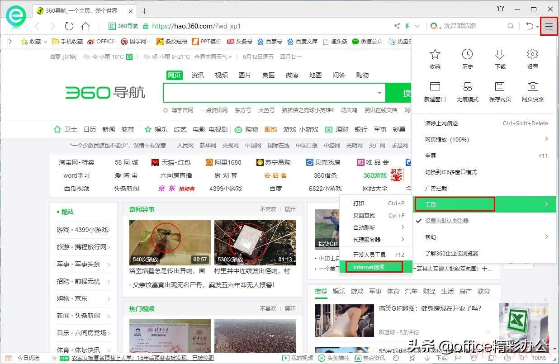The width and height of the screenshot is (559, 364).
Task: Click the browser back arrow
Action: click(38, 26)
